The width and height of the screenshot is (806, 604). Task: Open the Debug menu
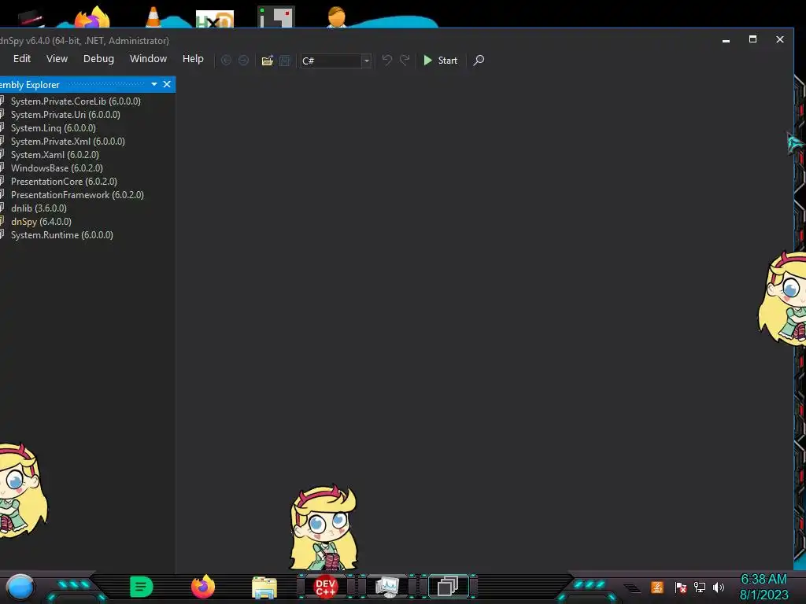[98, 59]
